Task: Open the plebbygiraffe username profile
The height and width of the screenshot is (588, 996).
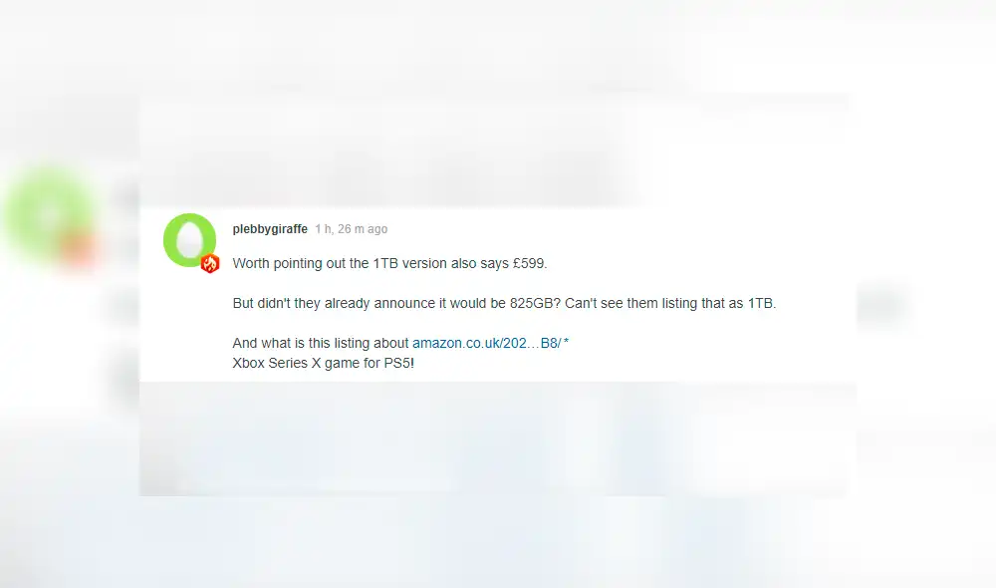Action: (270, 229)
